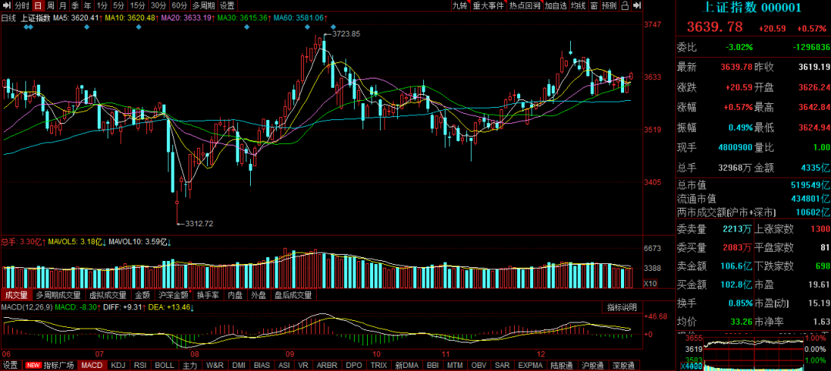
Task: Select the 金额 amount tab
Action: 143,296
